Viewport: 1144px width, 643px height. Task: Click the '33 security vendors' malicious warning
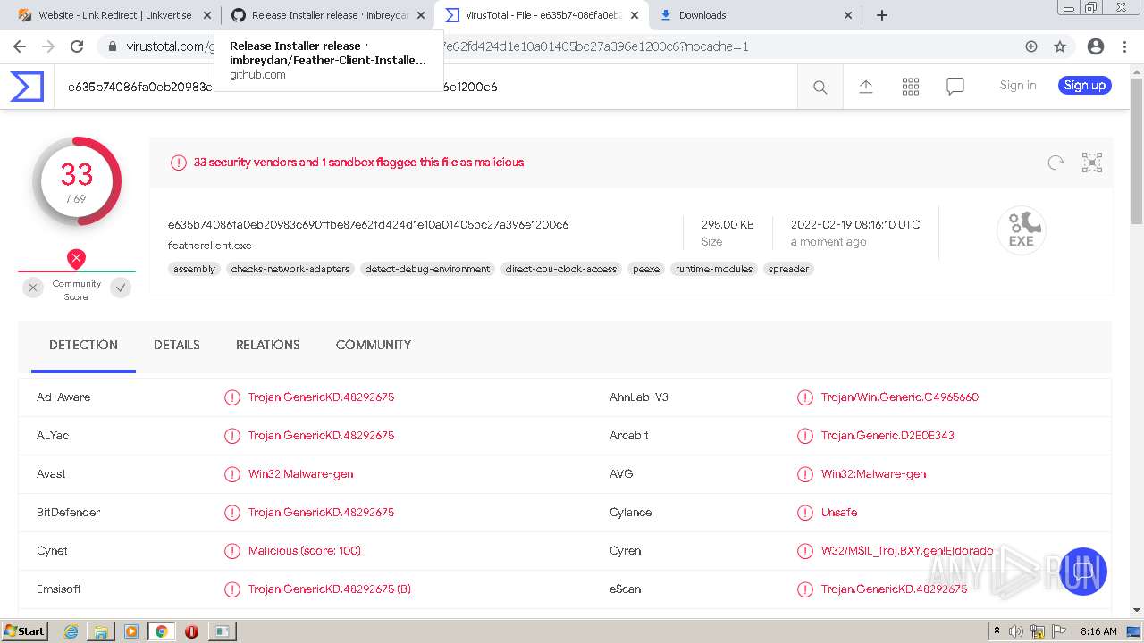pos(358,163)
